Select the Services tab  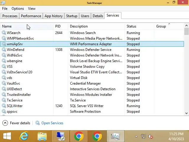[x=113, y=15]
